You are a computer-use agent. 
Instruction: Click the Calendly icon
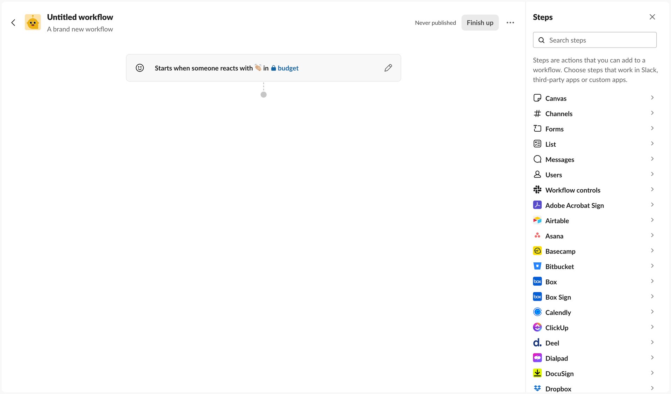pyautogui.click(x=537, y=312)
